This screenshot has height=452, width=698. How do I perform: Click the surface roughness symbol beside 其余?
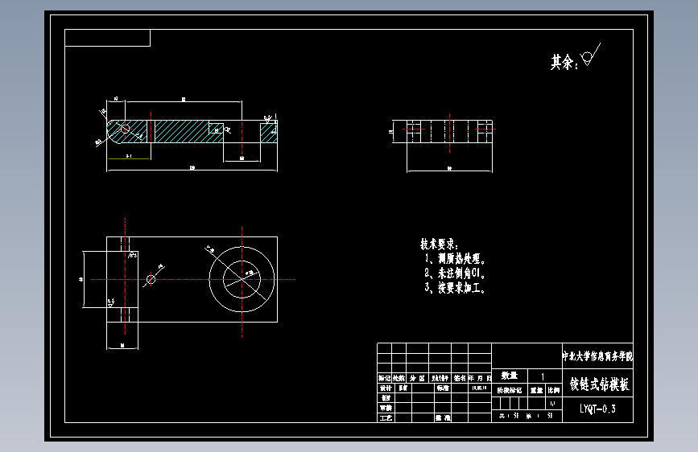590,54
